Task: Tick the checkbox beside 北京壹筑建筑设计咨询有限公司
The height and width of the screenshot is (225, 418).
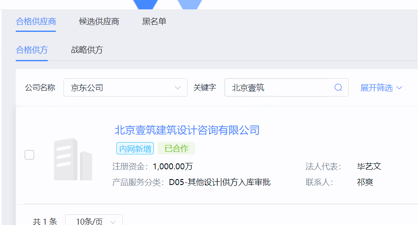Action: (29, 155)
